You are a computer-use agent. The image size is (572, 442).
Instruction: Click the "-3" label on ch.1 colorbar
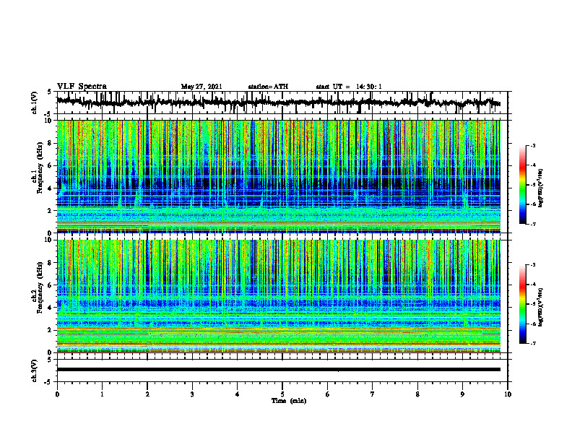click(x=533, y=145)
